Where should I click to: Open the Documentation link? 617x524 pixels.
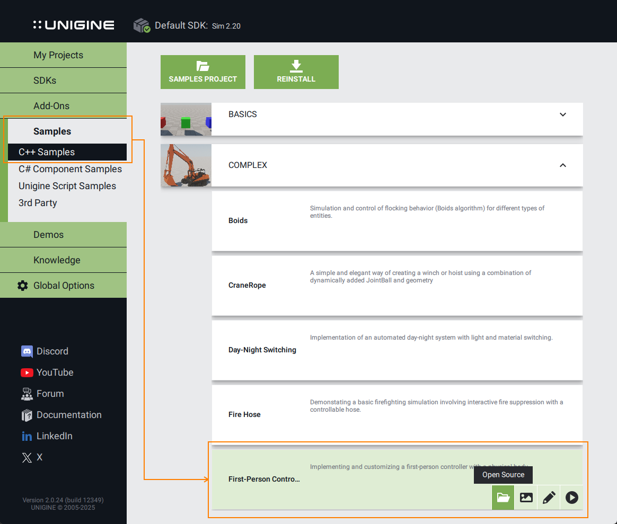coord(61,415)
